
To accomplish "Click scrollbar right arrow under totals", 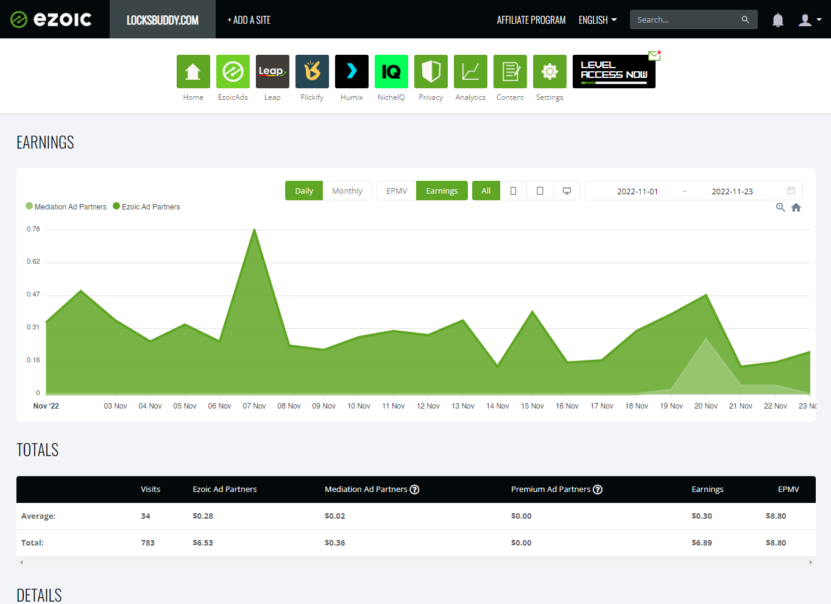I will point(810,562).
